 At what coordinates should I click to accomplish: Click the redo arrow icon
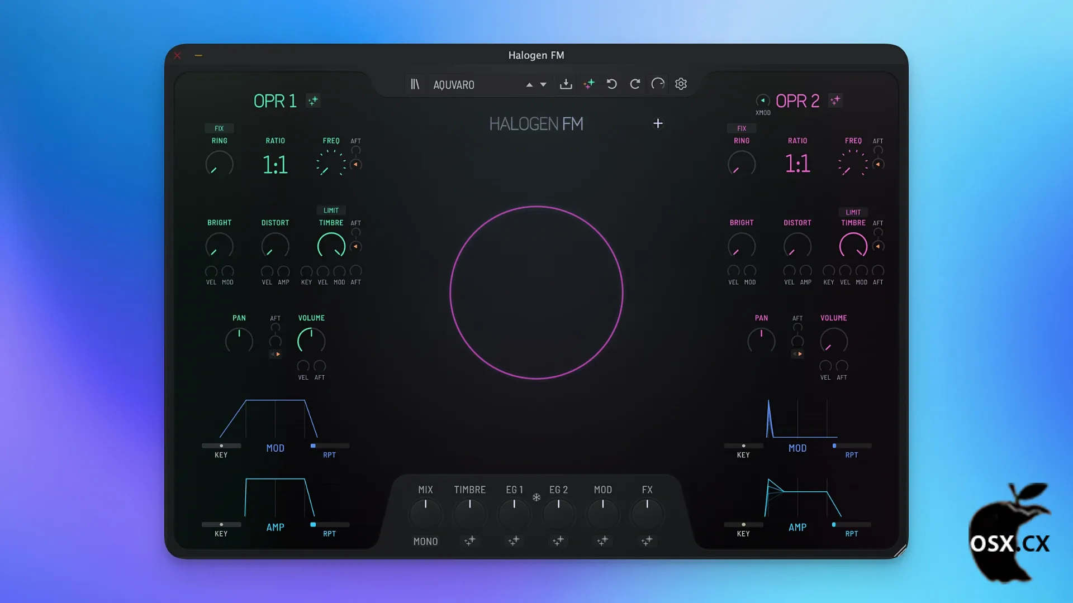[635, 84]
